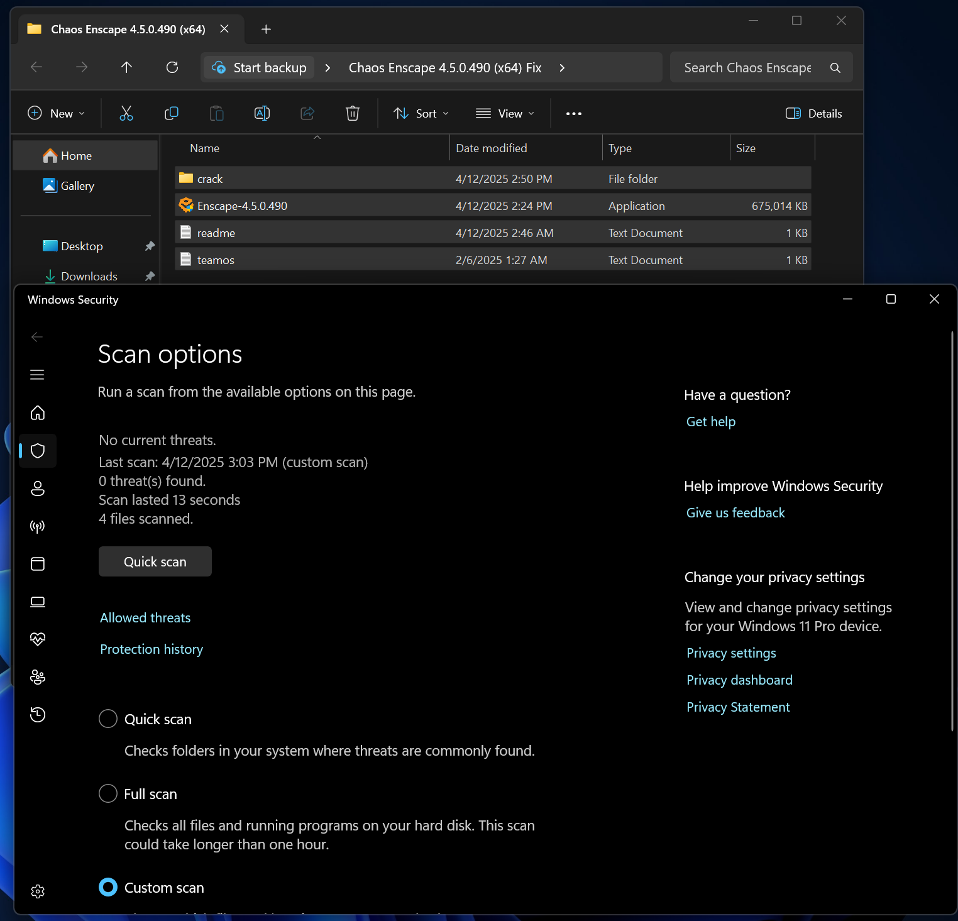Open Gallery in File Explorer navigation pane
The width and height of the screenshot is (958, 921).
[77, 185]
